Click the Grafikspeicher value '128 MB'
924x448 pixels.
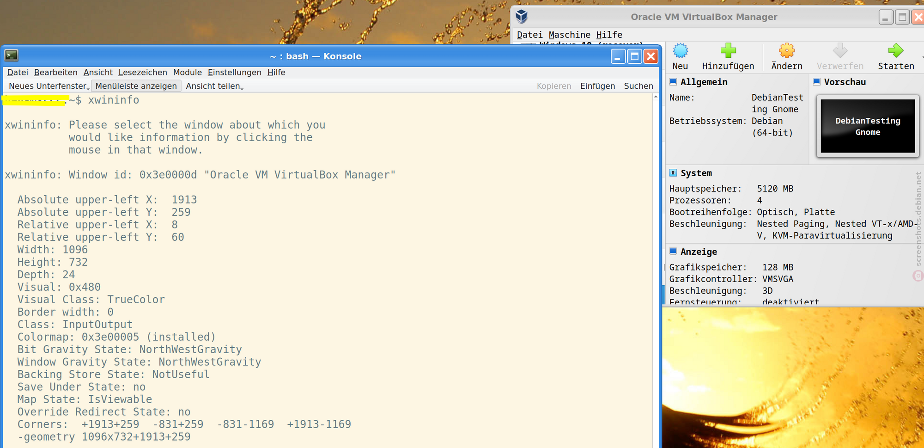tap(778, 267)
